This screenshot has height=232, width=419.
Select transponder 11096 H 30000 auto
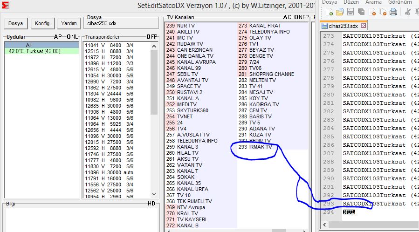point(109,172)
